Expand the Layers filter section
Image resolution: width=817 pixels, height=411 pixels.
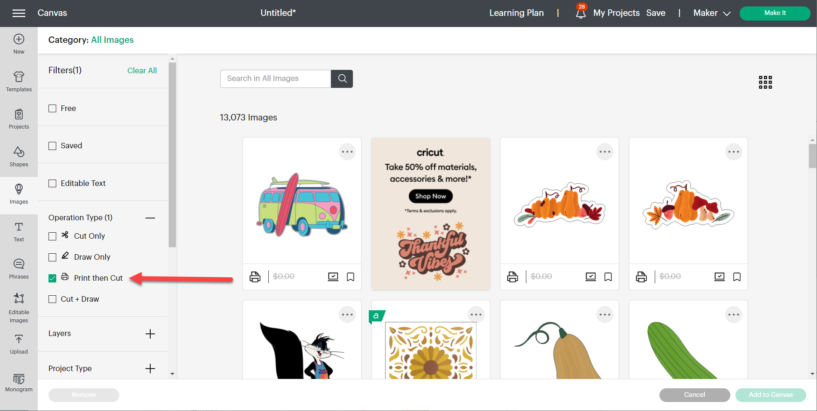click(150, 334)
